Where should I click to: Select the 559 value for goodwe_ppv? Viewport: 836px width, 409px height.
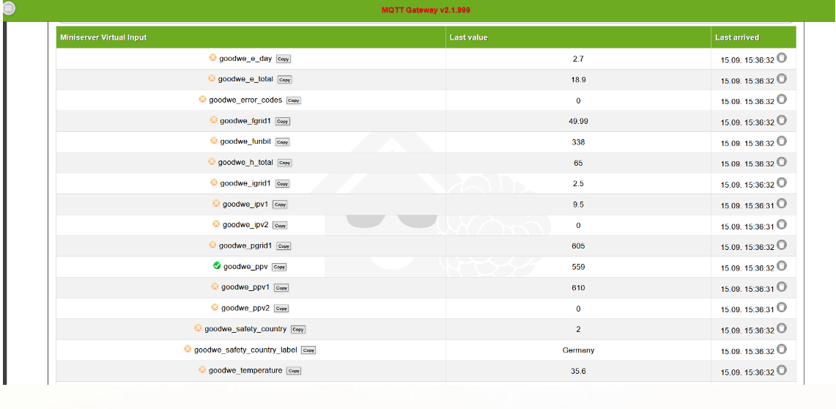579,267
